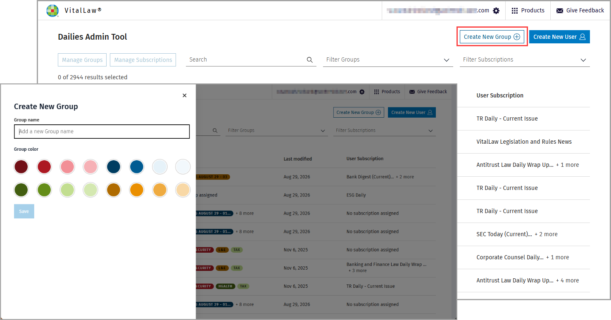This screenshot has width=611, height=320.
Task: Select the bright orange color swatch
Action: pyautogui.click(x=136, y=190)
